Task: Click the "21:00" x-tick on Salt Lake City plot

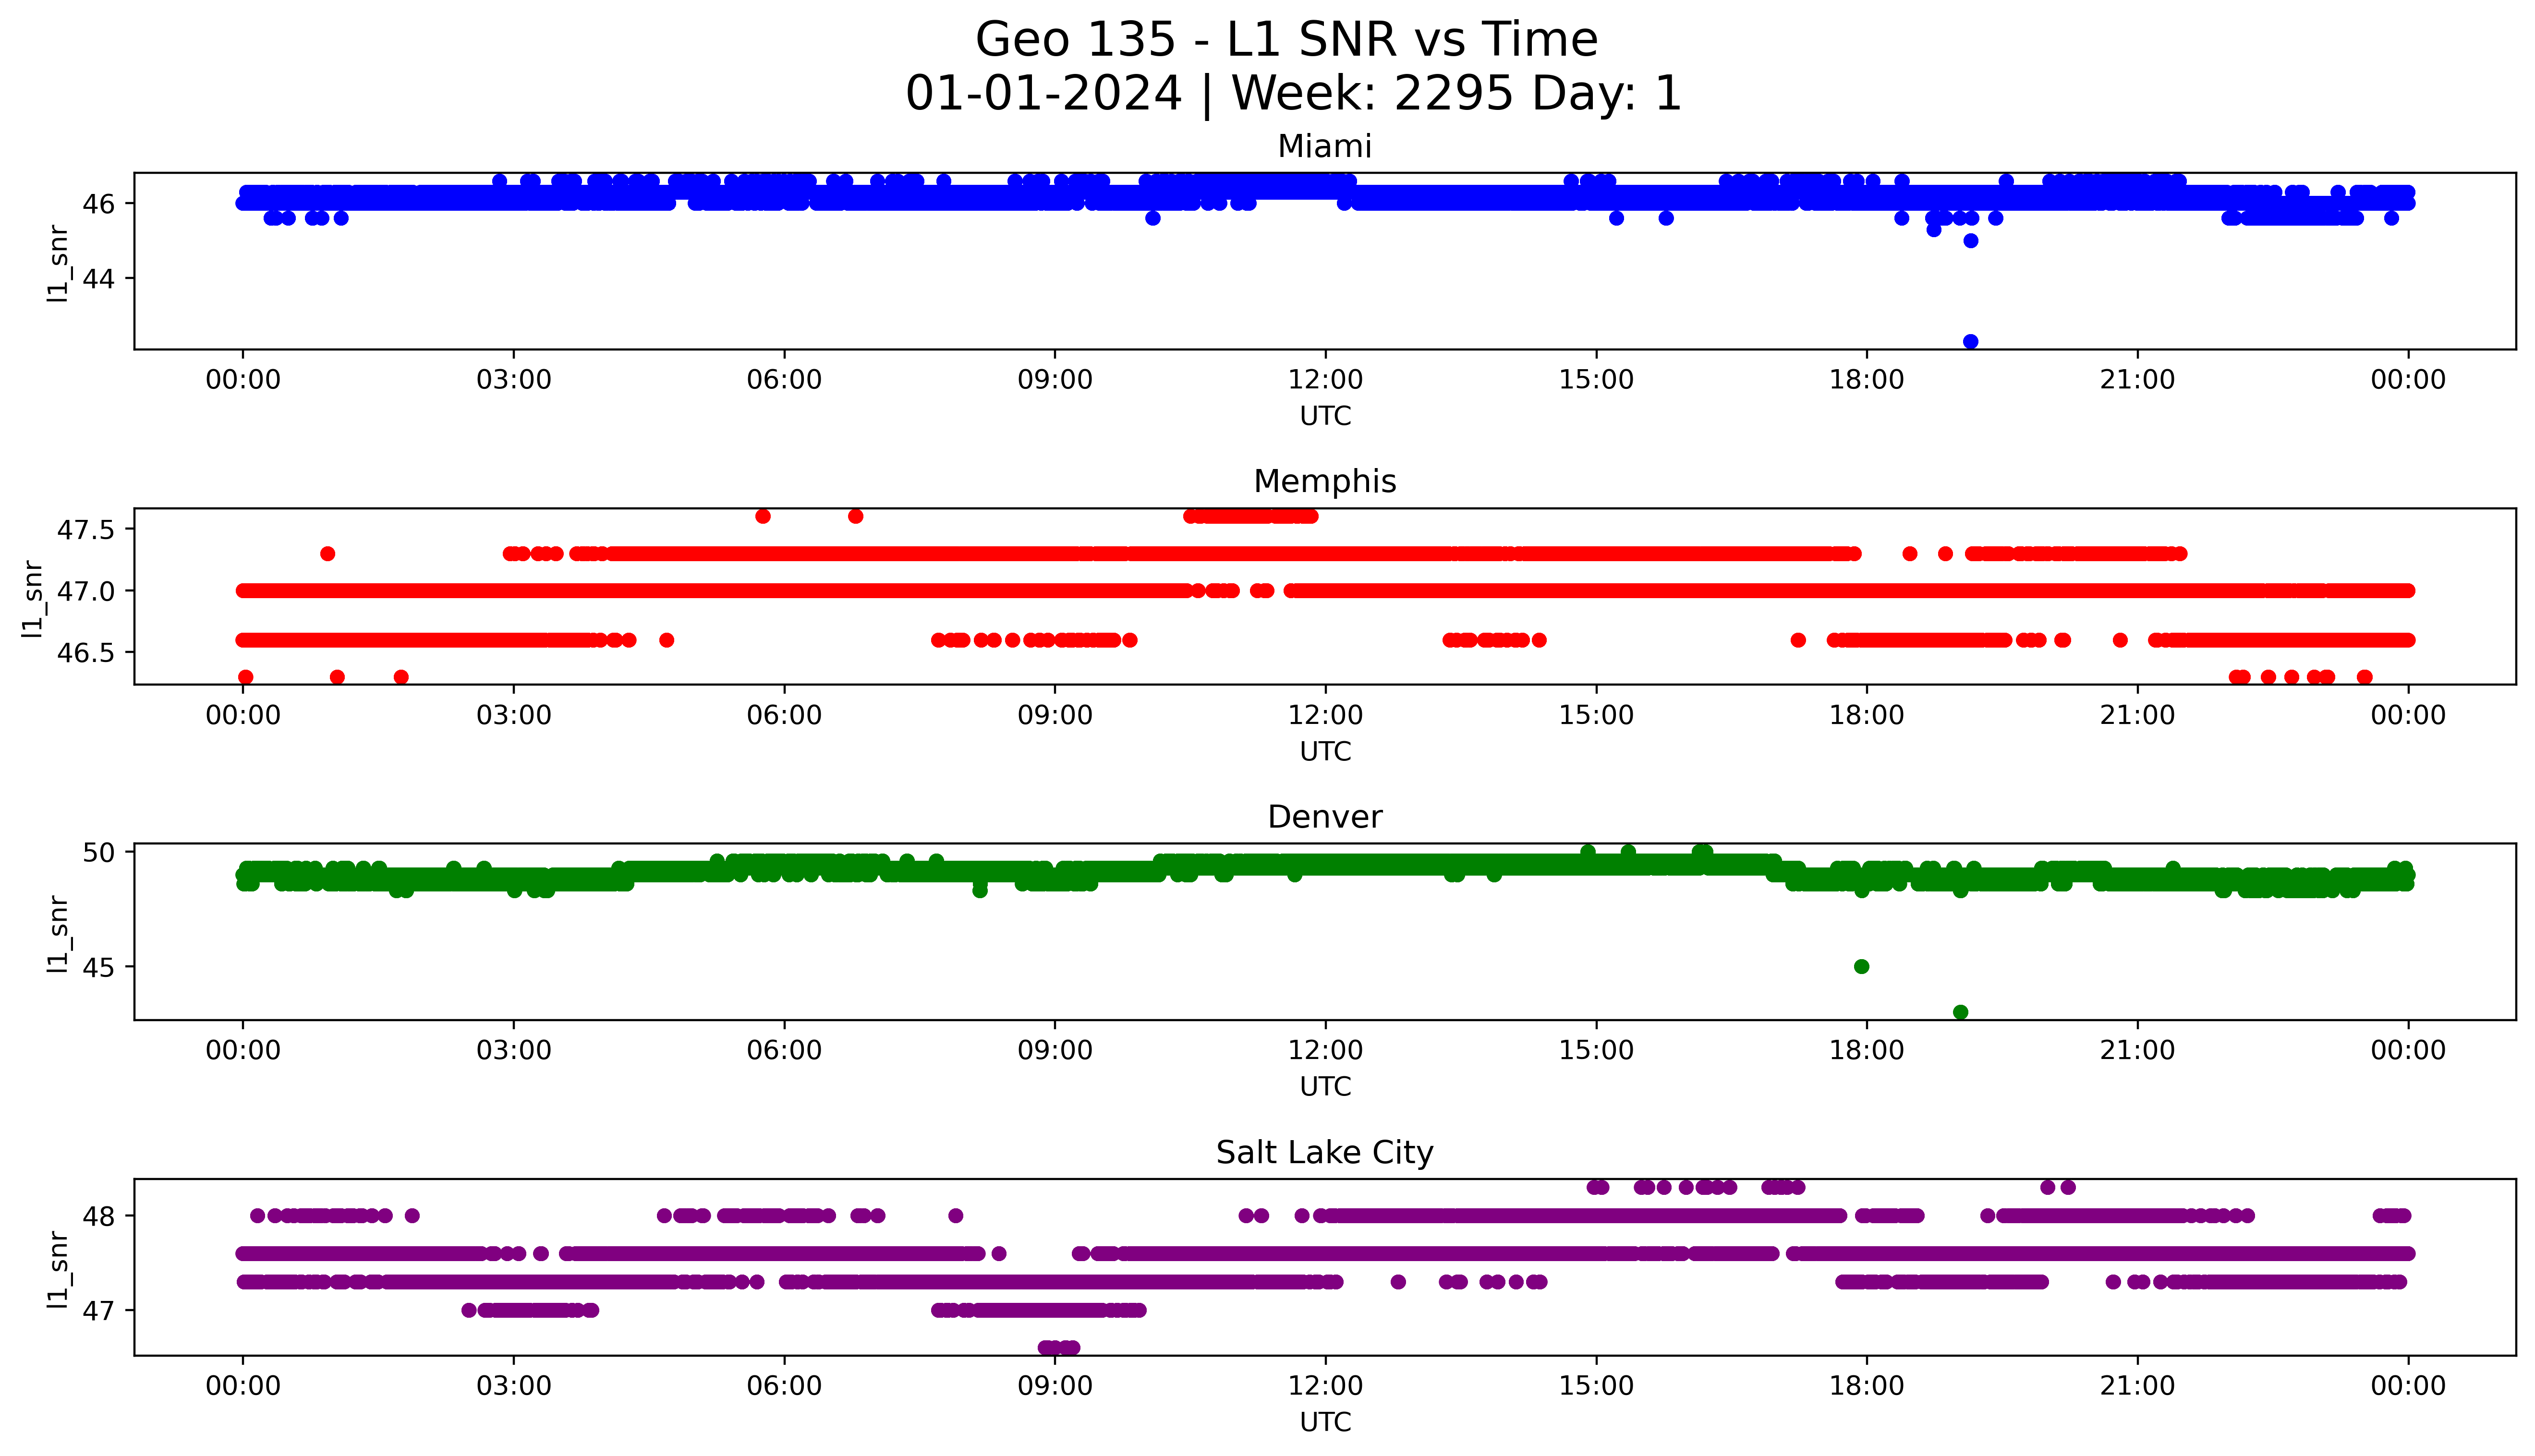Action: [x=2137, y=1386]
